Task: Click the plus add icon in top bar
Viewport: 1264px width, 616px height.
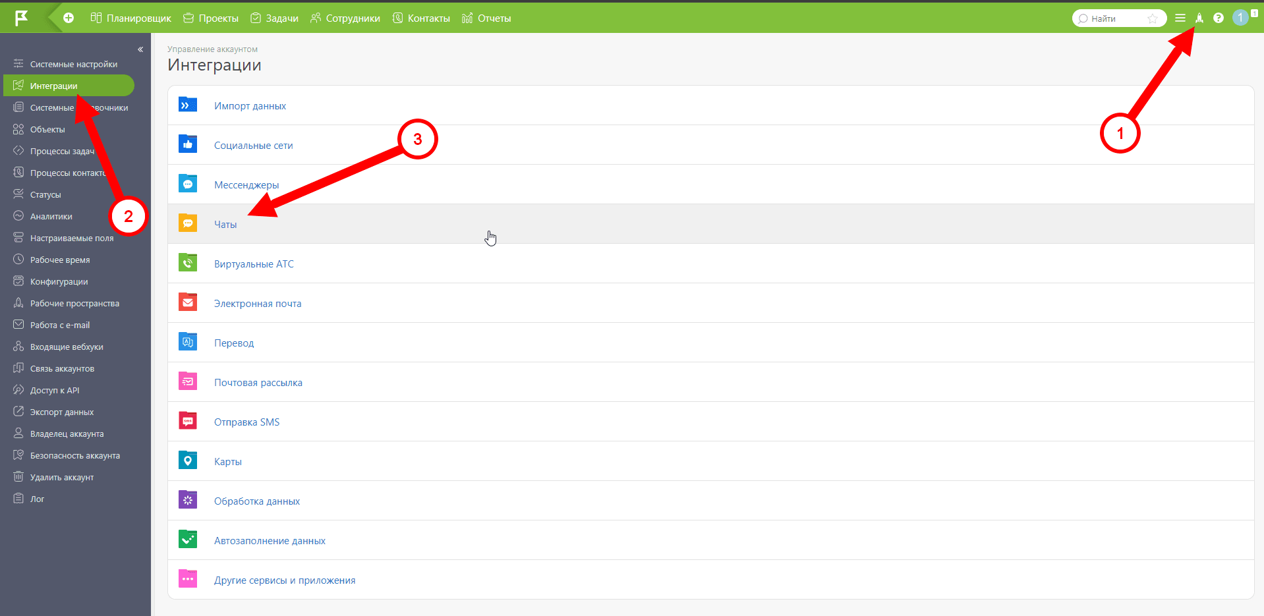Action: 69,18
